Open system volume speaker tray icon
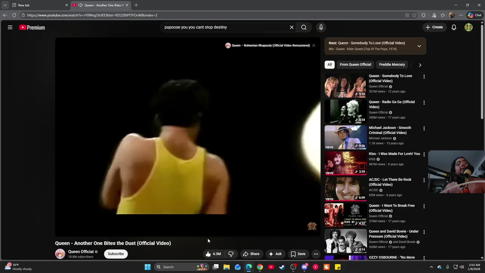Image resolution: width=485 pixels, height=273 pixels. (462, 267)
